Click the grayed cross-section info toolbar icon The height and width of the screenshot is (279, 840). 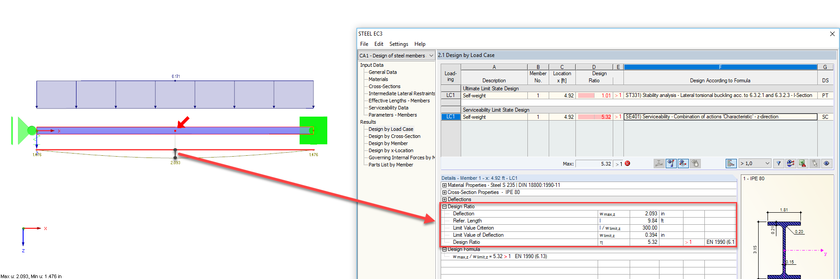(x=659, y=163)
